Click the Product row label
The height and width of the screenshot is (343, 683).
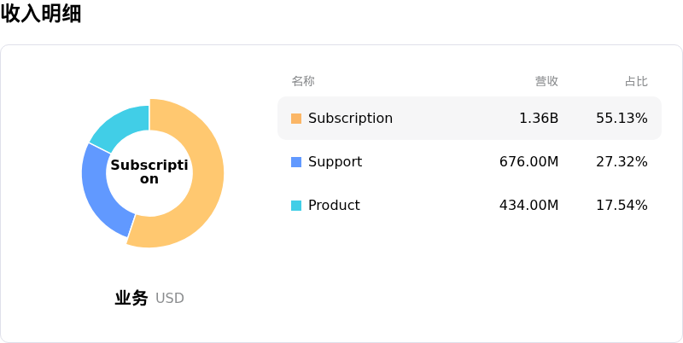(x=334, y=206)
